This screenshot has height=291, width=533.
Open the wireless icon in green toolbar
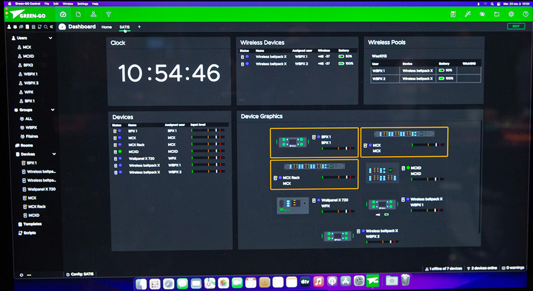(108, 14)
